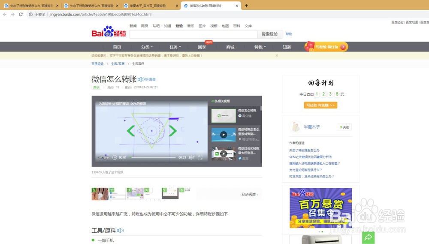Open step 5 thumbnail image
The height and width of the screenshot is (244, 429).
pyautogui.click(x=170, y=194)
